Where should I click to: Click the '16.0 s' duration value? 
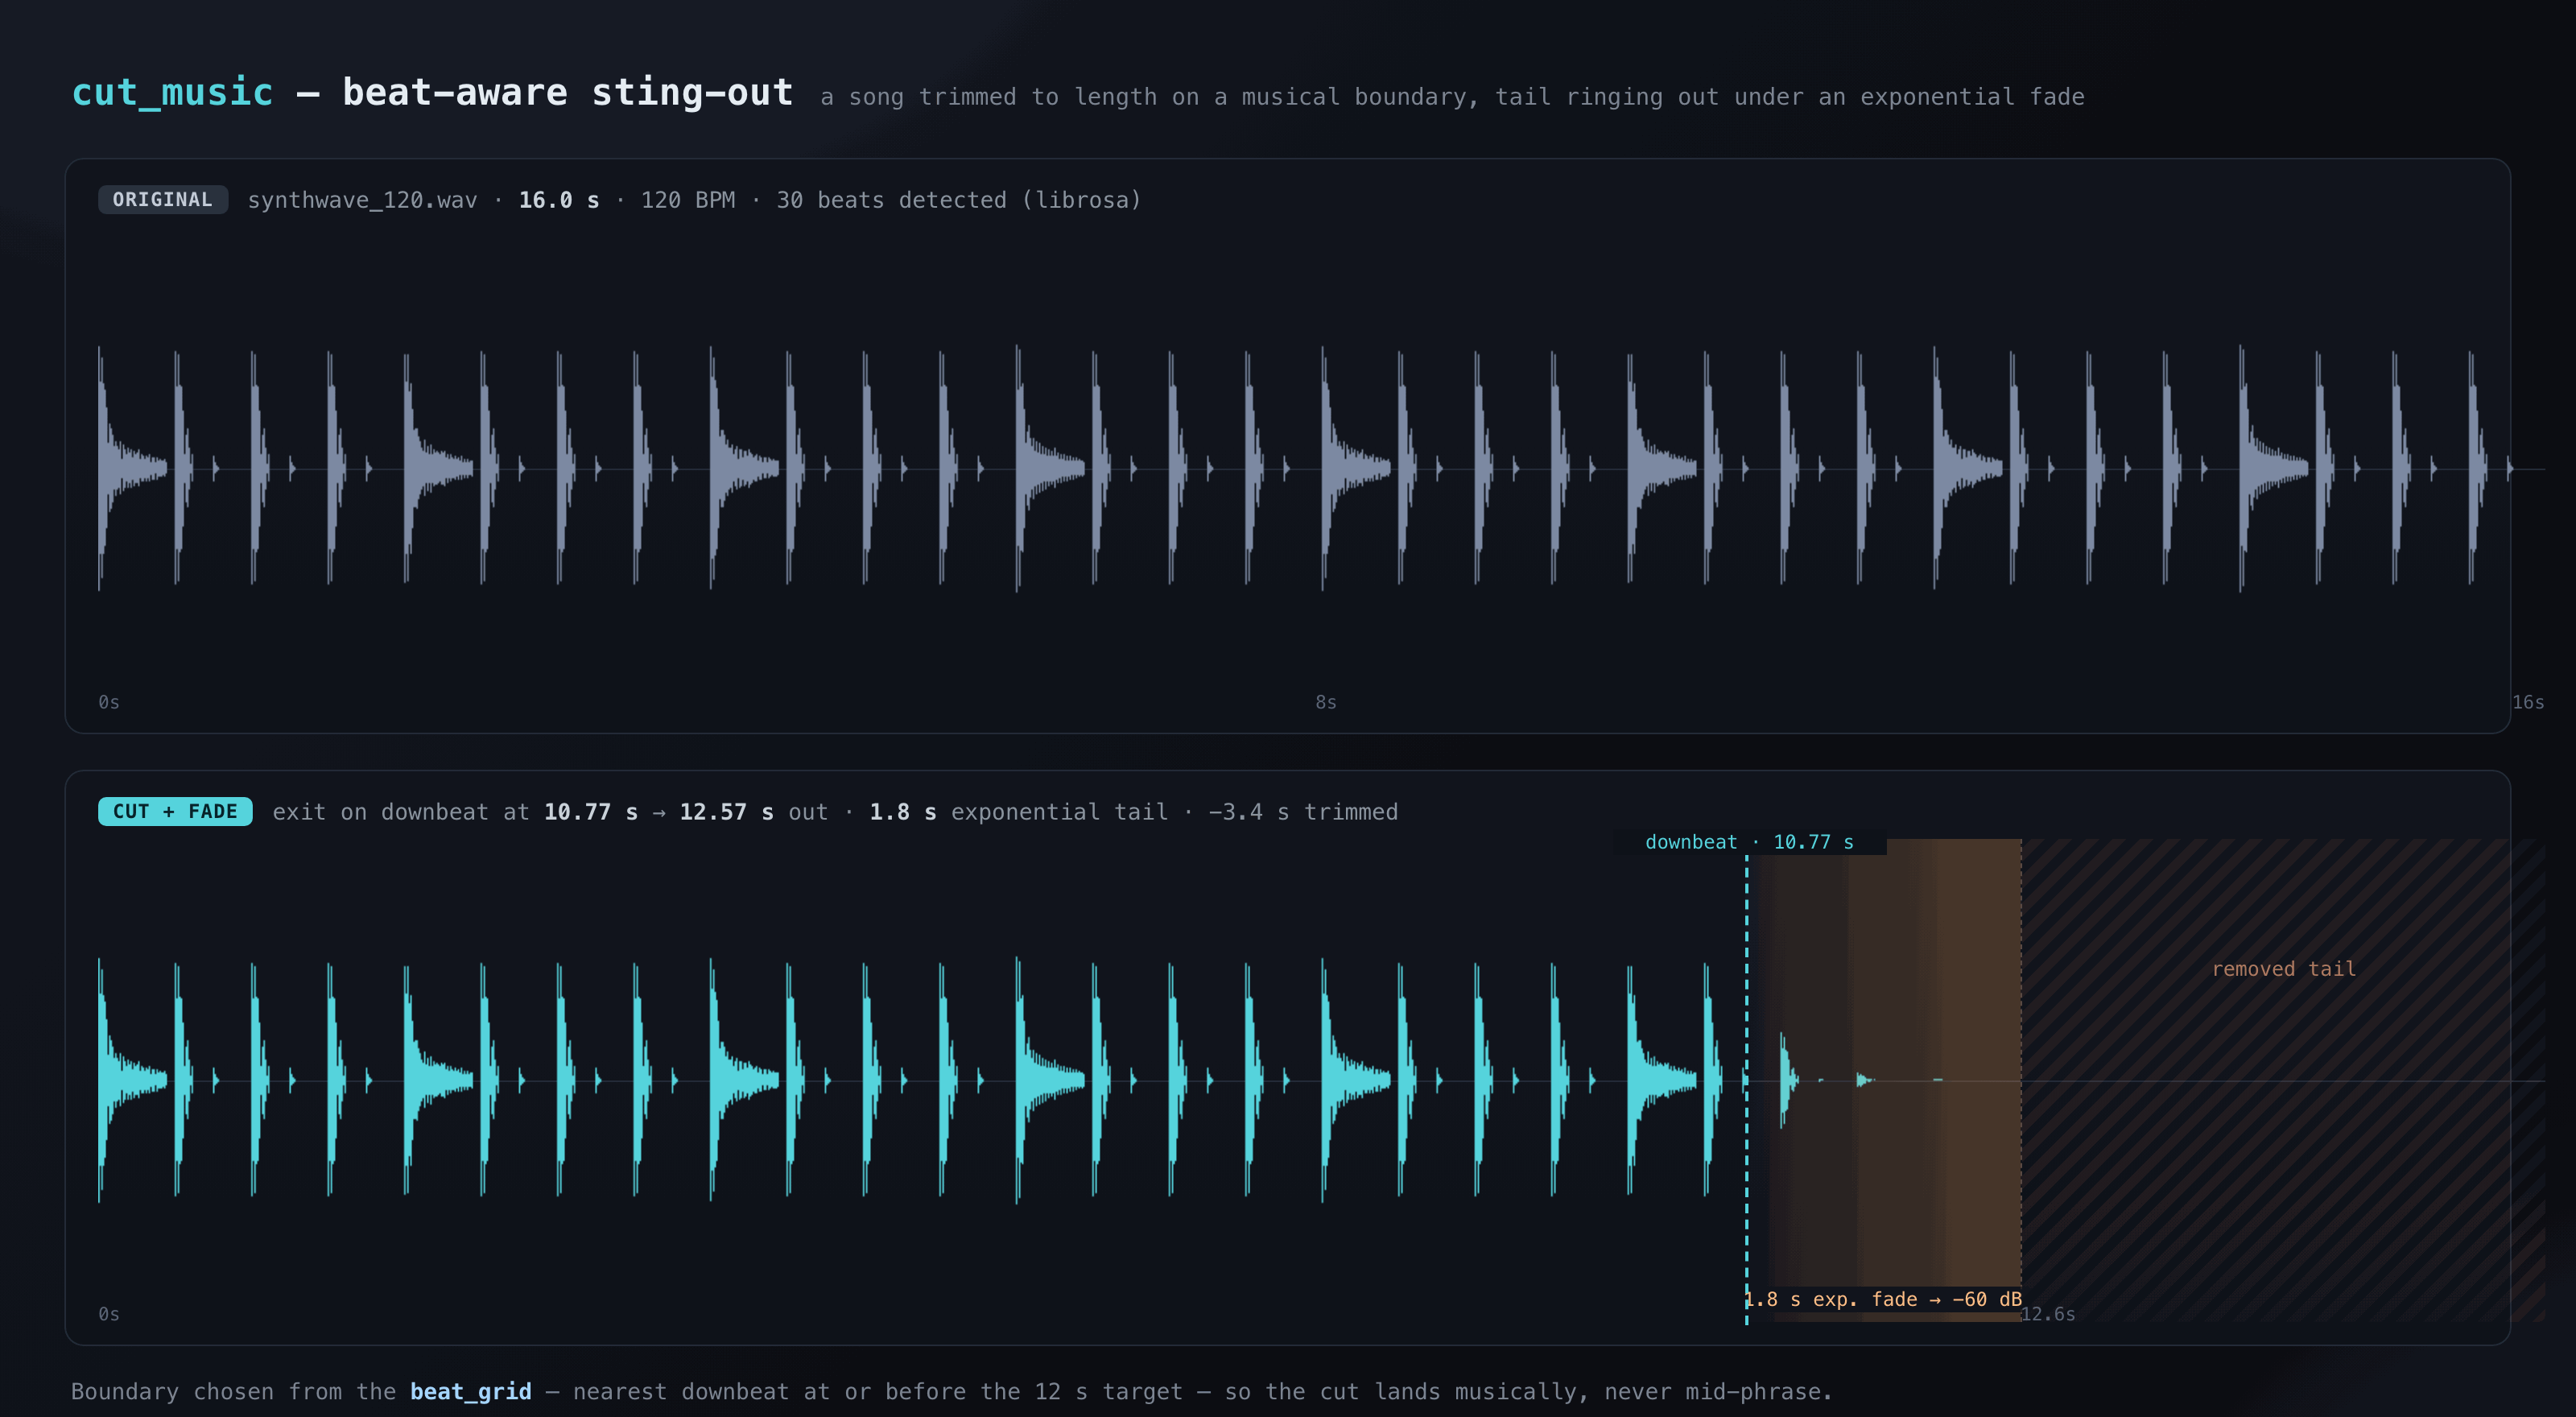click(559, 200)
